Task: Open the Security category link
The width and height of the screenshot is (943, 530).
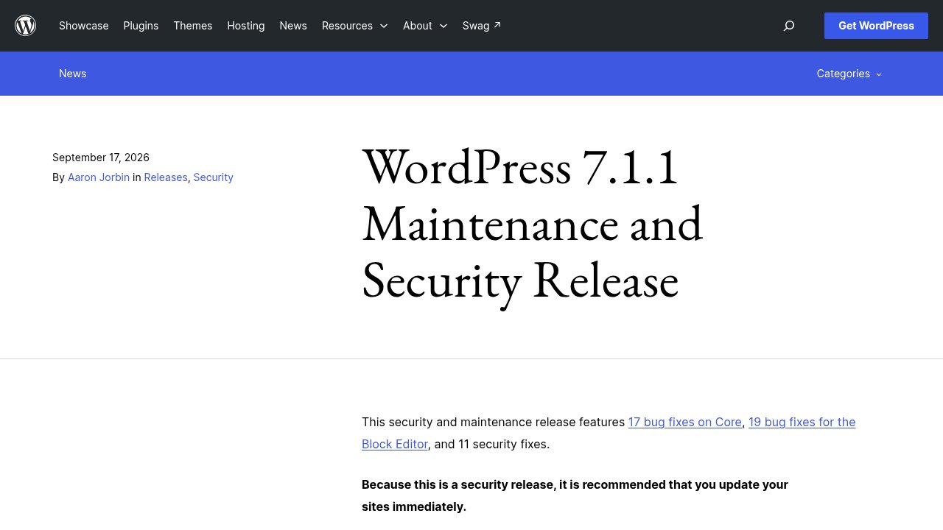Action: [x=214, y=177]
